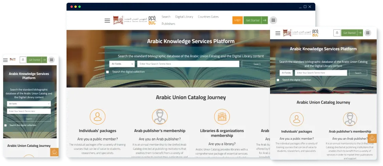Open All Fields dropdown in tablet view

tap(286, 73)
